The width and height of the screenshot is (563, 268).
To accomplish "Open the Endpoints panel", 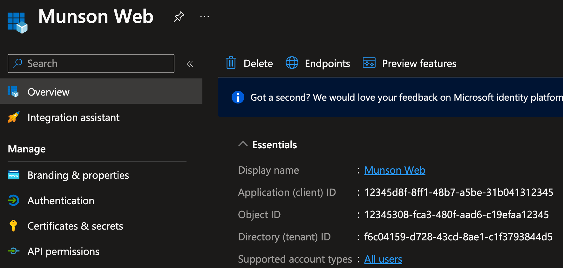I will (318, 63).
